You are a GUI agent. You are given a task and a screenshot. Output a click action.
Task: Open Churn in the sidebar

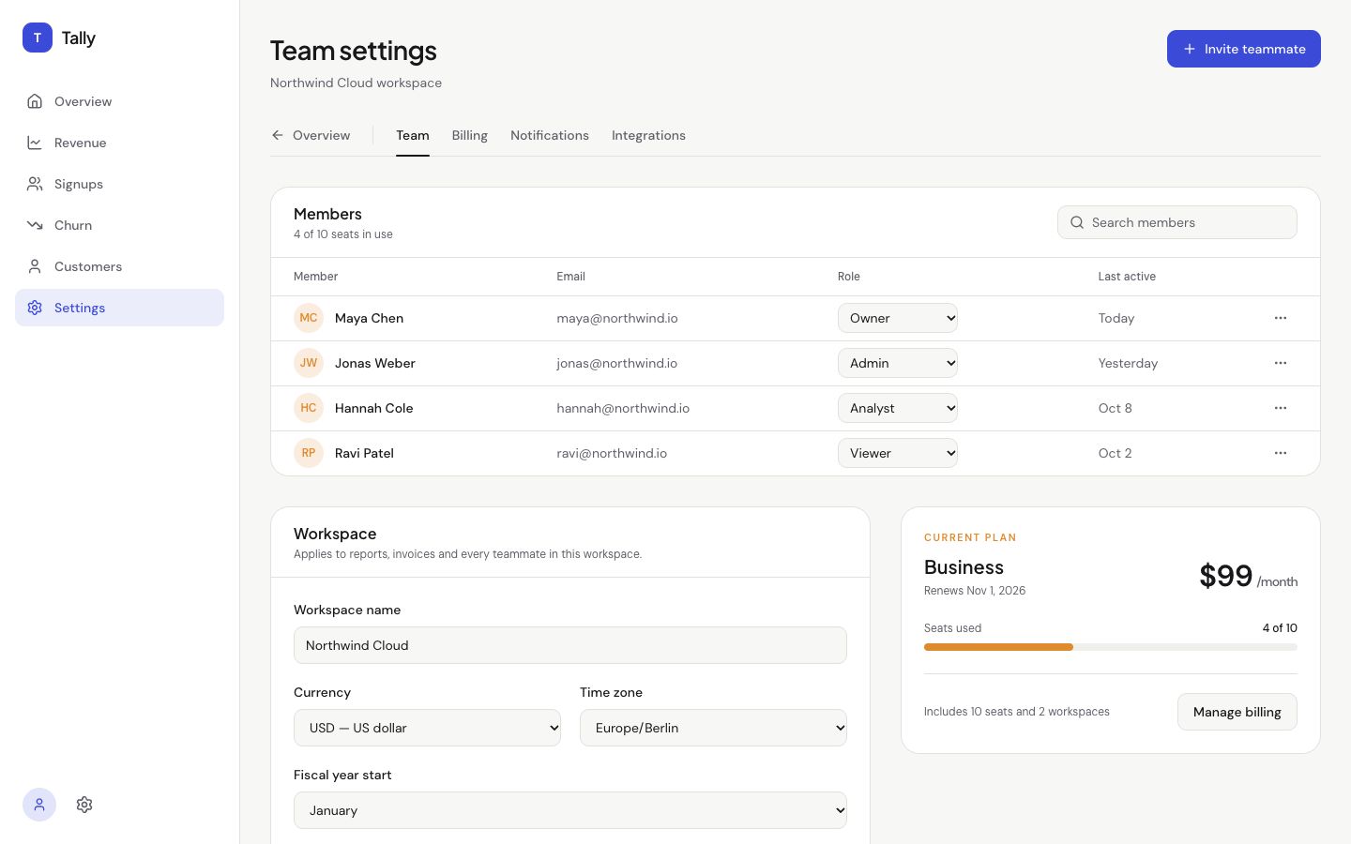pos(119,225)
